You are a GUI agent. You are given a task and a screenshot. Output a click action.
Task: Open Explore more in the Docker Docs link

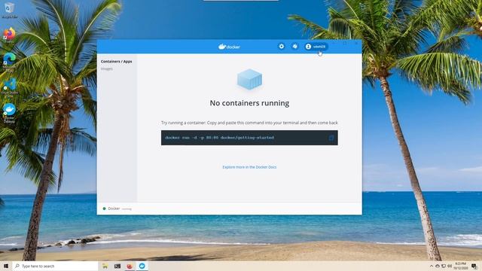tap(249, 167)
